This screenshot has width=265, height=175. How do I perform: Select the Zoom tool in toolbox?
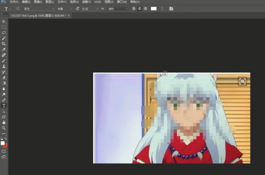pos(4,128)
